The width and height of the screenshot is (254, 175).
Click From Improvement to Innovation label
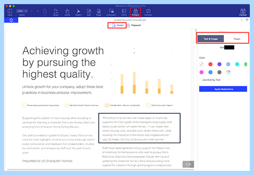click(43, 105)
